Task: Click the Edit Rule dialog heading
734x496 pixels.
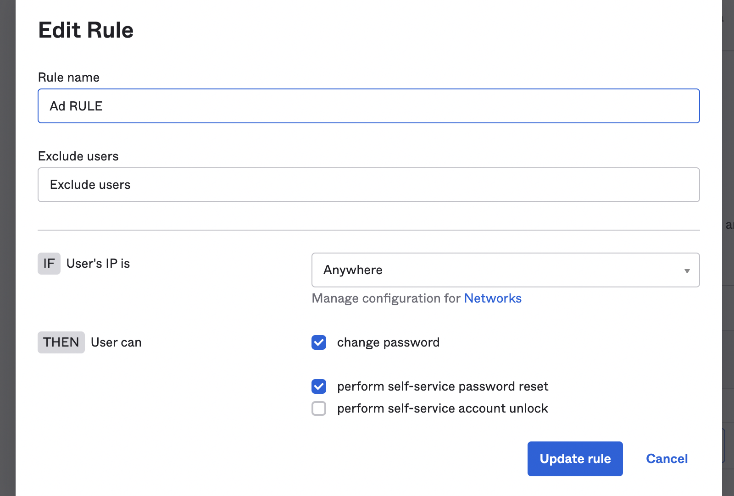Action: pos(86,30)
